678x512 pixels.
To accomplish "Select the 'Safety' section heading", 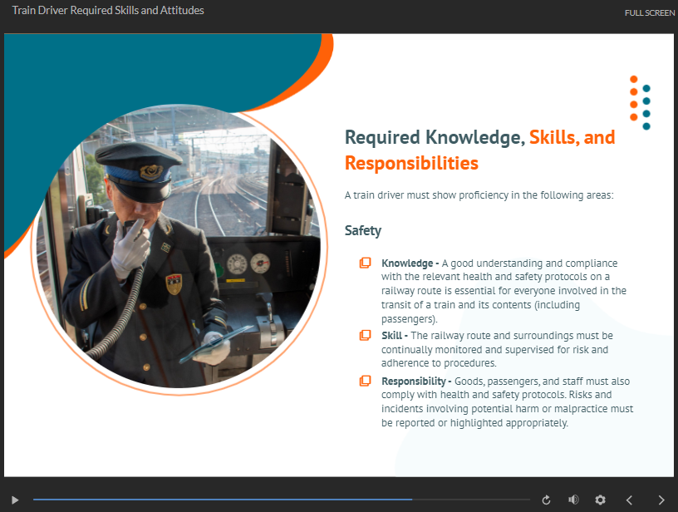I will click(x=362, y=230).
